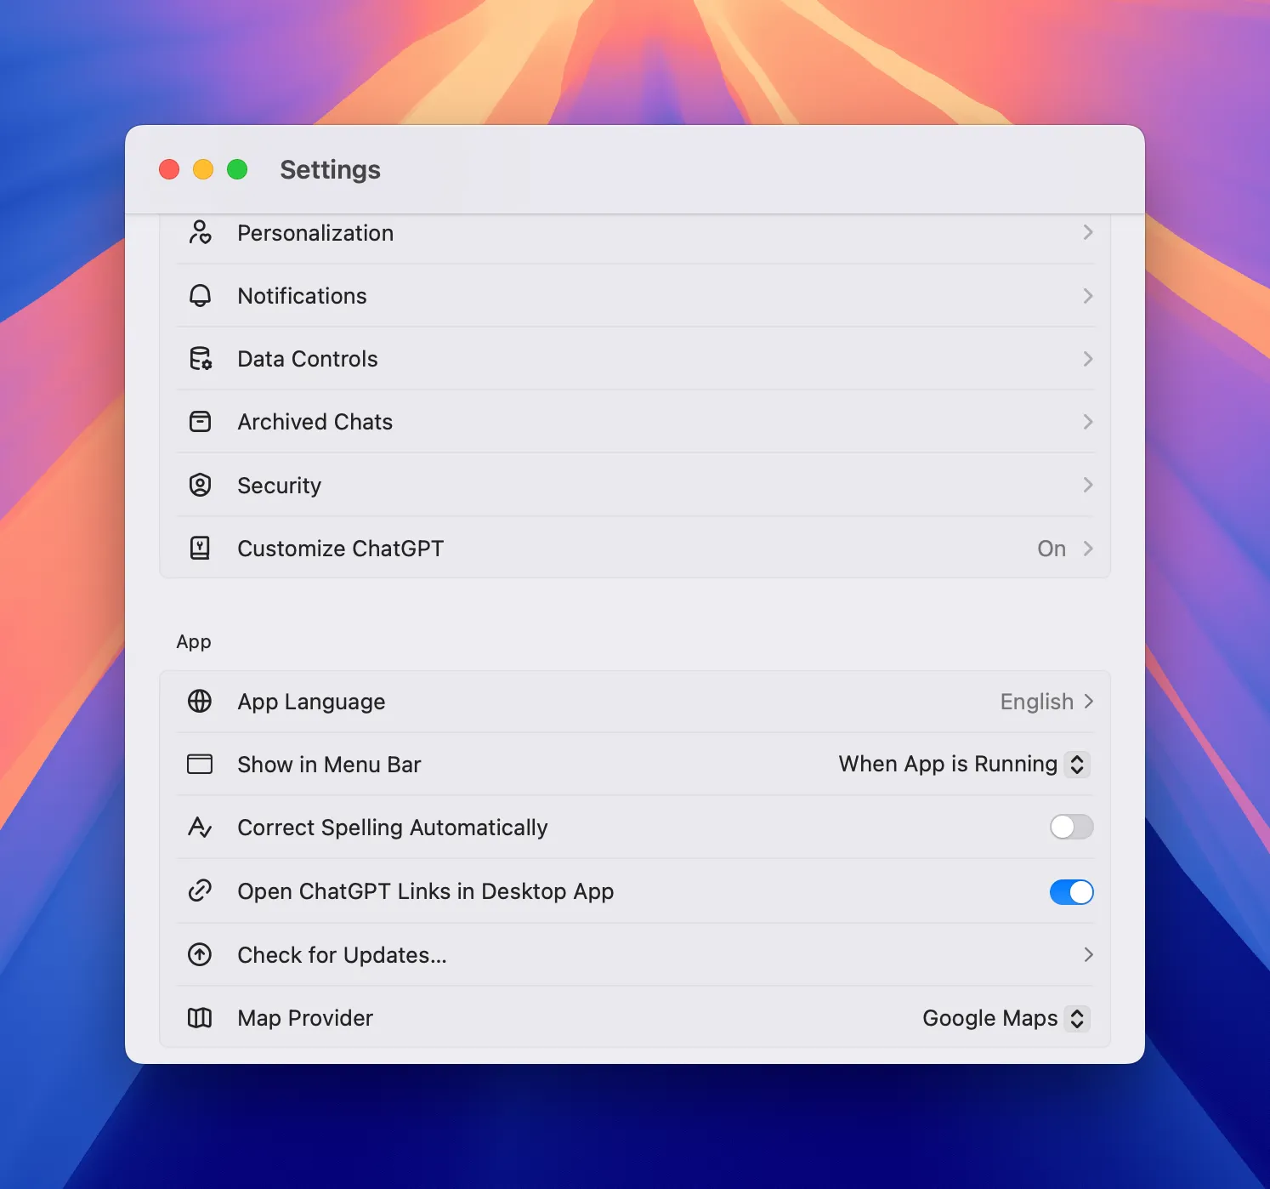Open the Show in Menu Bar popup menu
This screenshot has height=1189, width=1270.
pyautogui.click(x=964, y=764)
